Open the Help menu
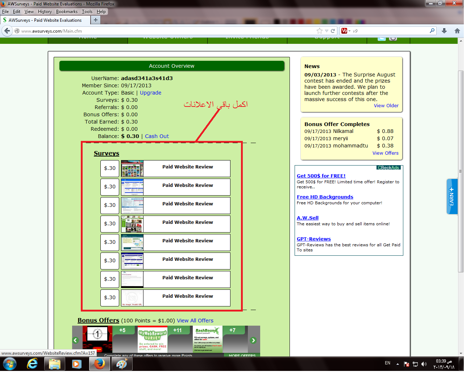The width and height of the screenshot is (466, 376). point(101,12)
